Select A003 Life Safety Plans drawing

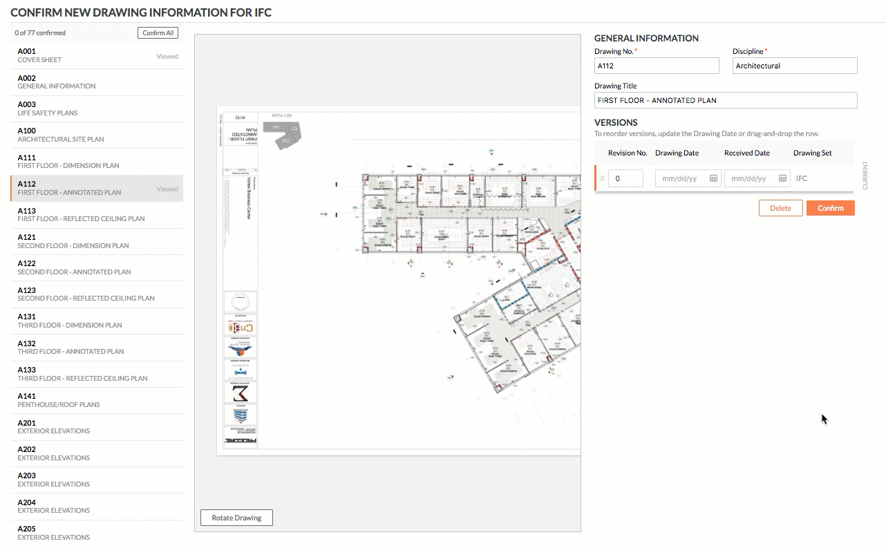(97, 109)
